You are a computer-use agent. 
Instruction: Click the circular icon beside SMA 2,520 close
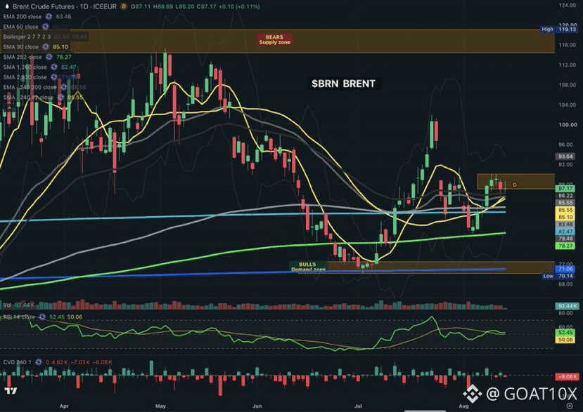(54, 77)
